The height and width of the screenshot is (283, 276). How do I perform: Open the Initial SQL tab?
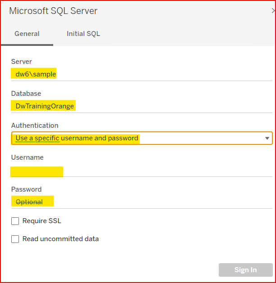[83, 34]
